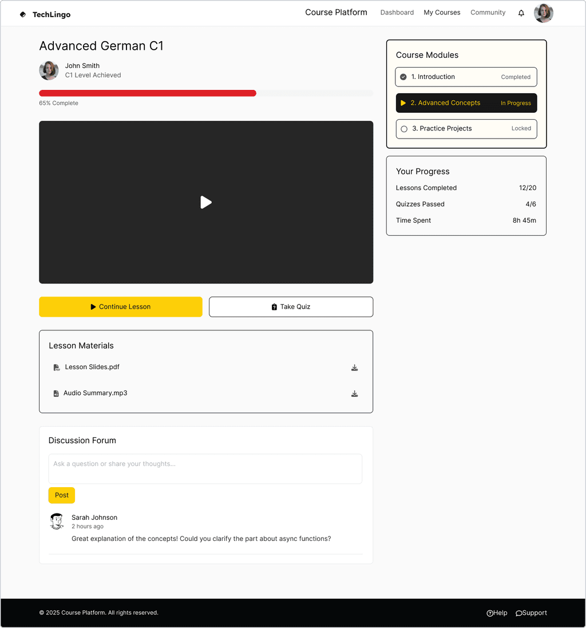Viewport: 586px width, 628px height.
Task: Click the Course Modules heading
Action: (x=427, y=55)
